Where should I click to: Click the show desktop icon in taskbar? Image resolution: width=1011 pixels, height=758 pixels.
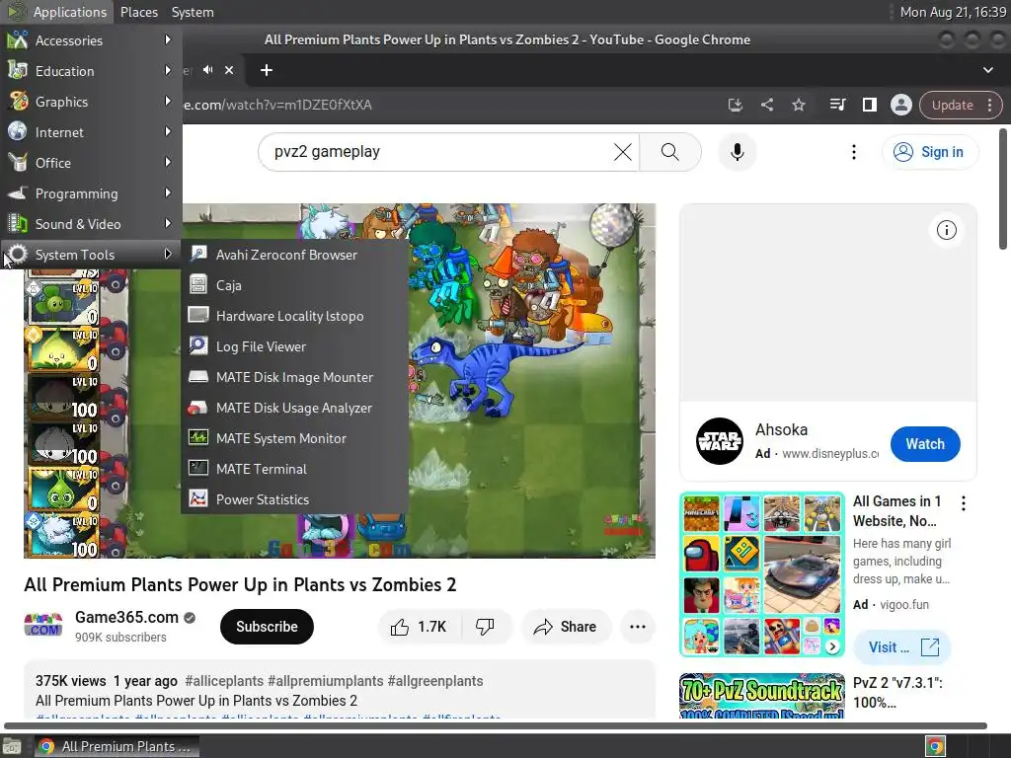coord(12,746)
